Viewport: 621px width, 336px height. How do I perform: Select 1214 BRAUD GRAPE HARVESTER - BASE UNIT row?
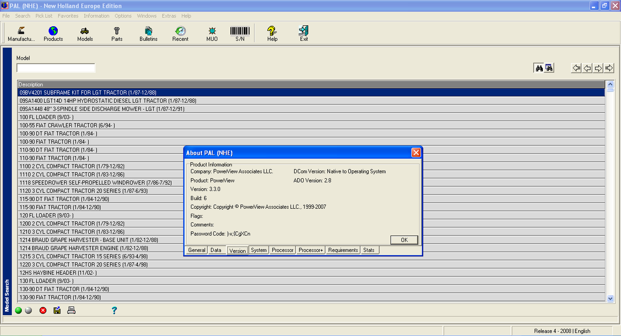311,240
